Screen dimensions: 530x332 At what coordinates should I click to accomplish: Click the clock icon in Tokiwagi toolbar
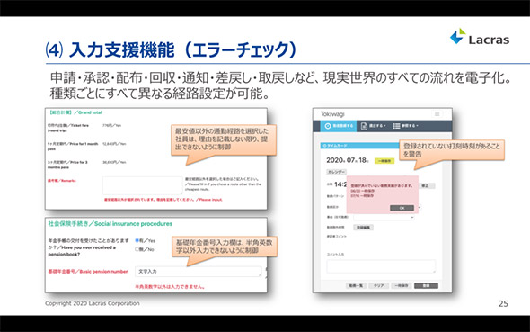pyautogui.click(x=328, y=126)
